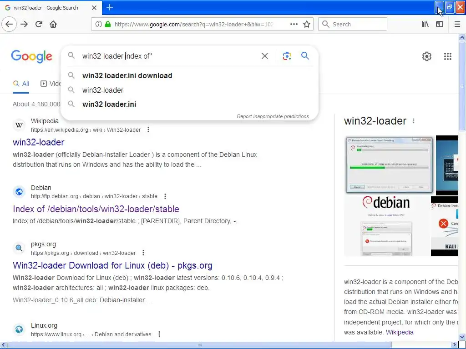Click the Linux.org site name text
Screen dimensions: 466x349
(44, 325)
